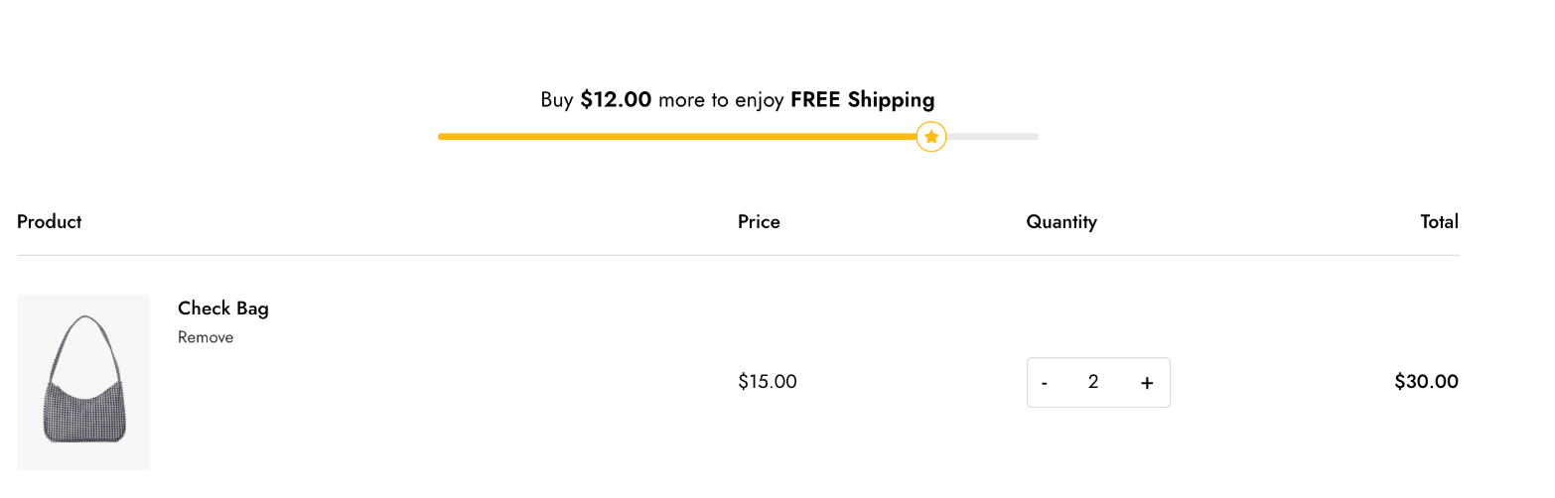Open the Check Bag product name link
The height and width of the screenshot is (498, 1555).
tap(223, 309)
